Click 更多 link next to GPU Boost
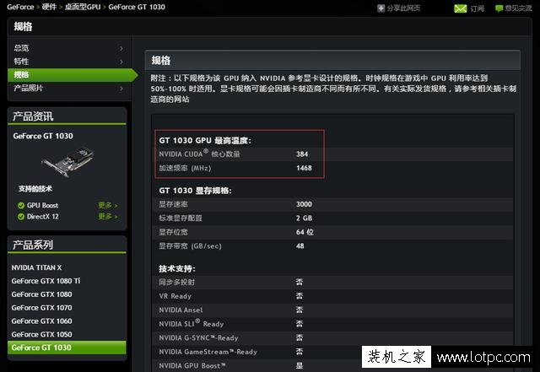 click(108, 205)
